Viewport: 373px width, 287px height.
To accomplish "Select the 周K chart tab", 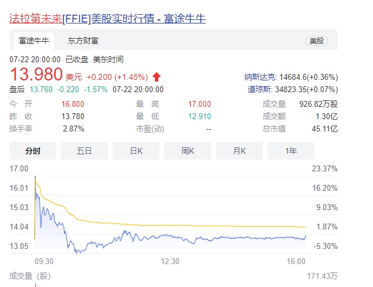I will tap(188, 151).
